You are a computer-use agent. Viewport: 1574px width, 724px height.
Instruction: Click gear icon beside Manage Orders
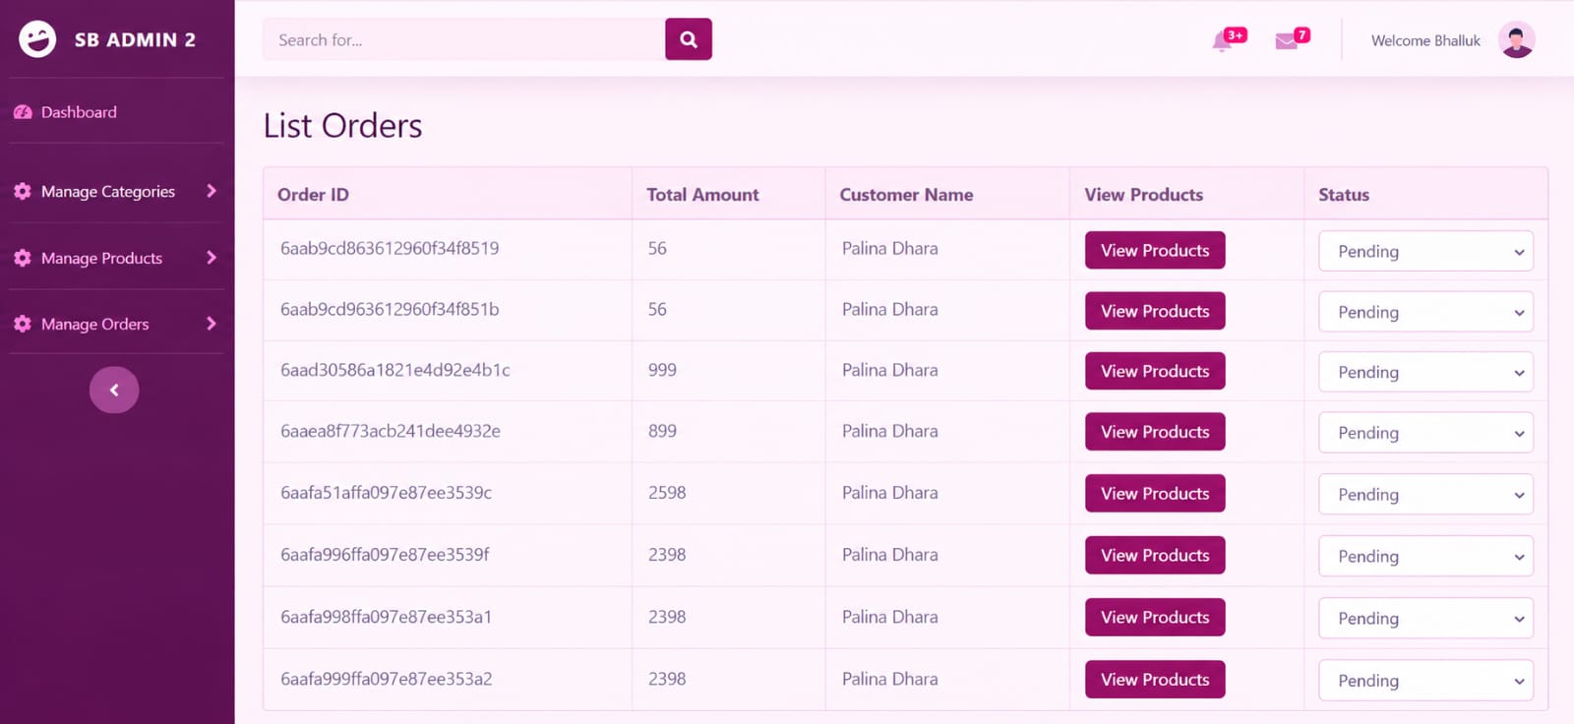tap(23, 324)
